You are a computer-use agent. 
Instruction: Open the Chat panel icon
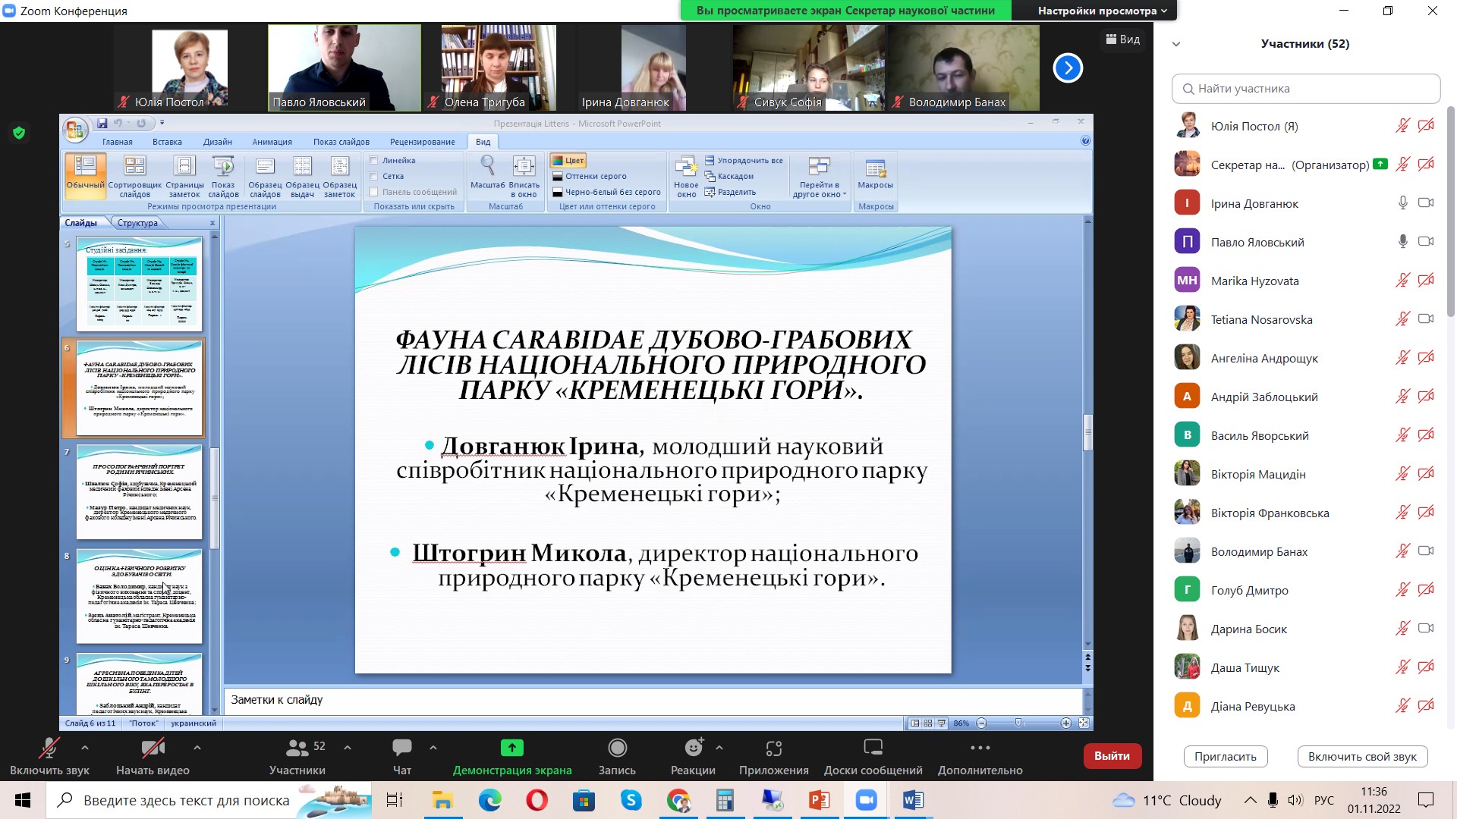point(401,748)
